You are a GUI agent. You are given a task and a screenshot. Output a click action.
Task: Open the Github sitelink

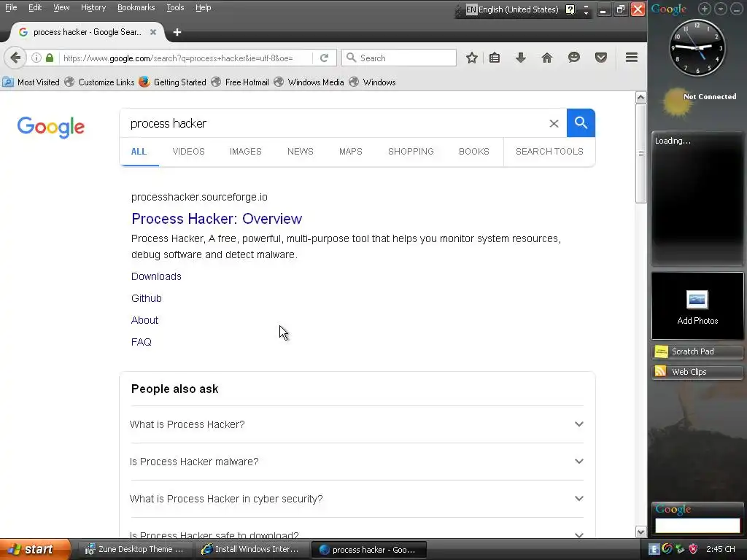coord(146,298)
